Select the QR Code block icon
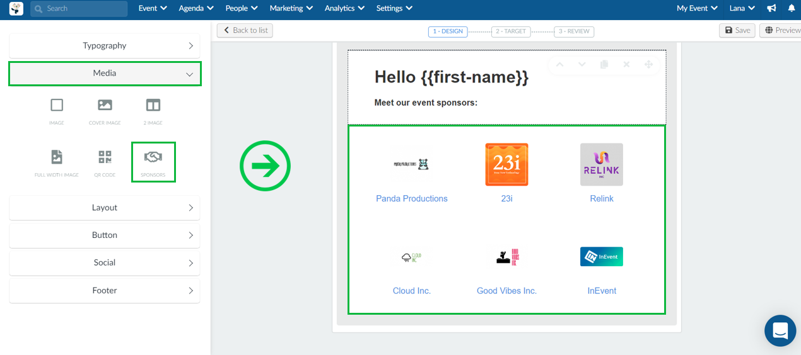This screenshot has height=355, width=801. pos(105,157)
